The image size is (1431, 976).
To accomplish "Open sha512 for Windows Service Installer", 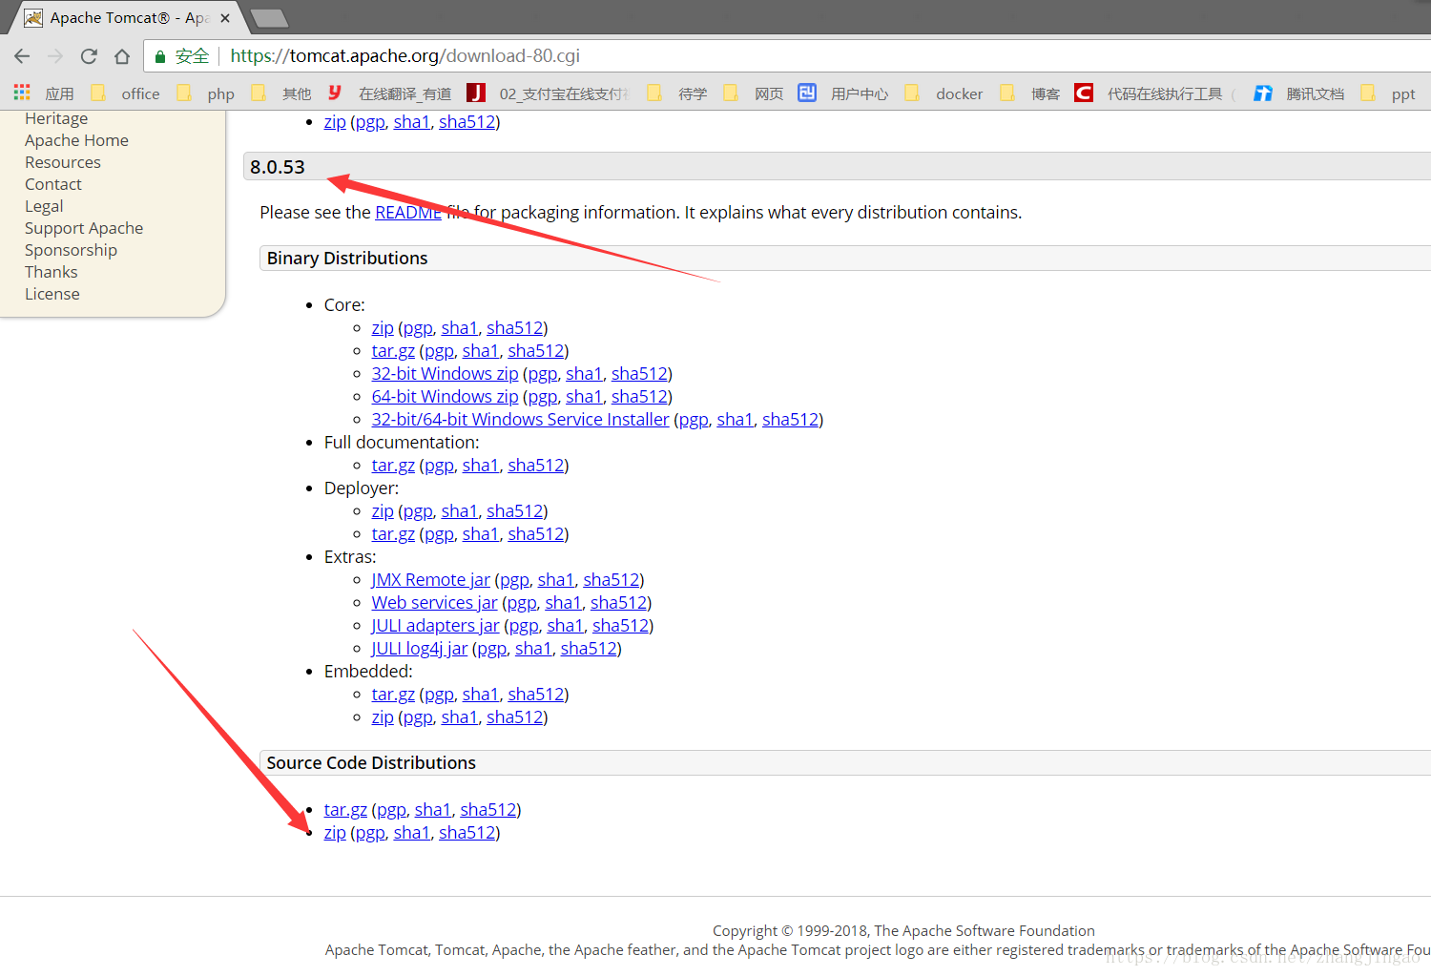I will (790, 420).
